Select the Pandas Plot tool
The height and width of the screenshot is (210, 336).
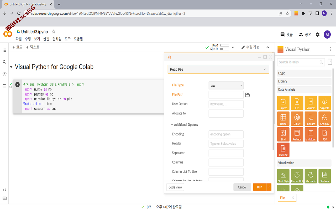297,176
